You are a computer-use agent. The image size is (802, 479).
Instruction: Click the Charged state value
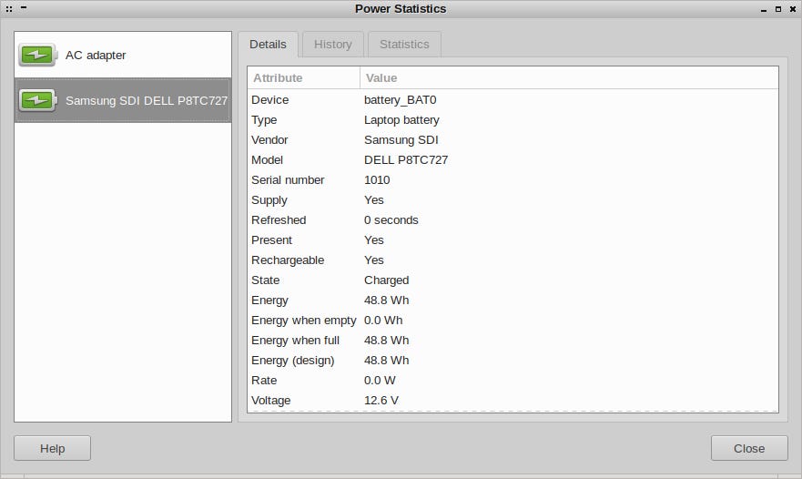[x=387, y=280]
